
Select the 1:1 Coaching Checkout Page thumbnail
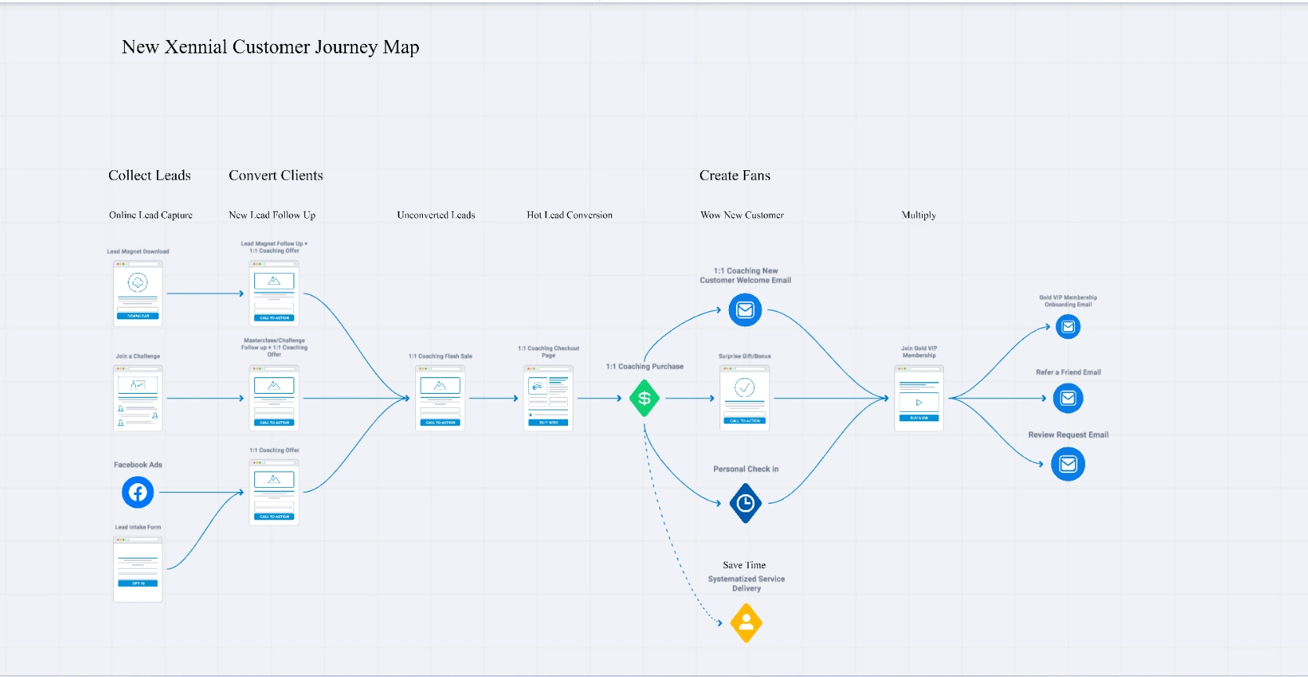pos(548,398)
